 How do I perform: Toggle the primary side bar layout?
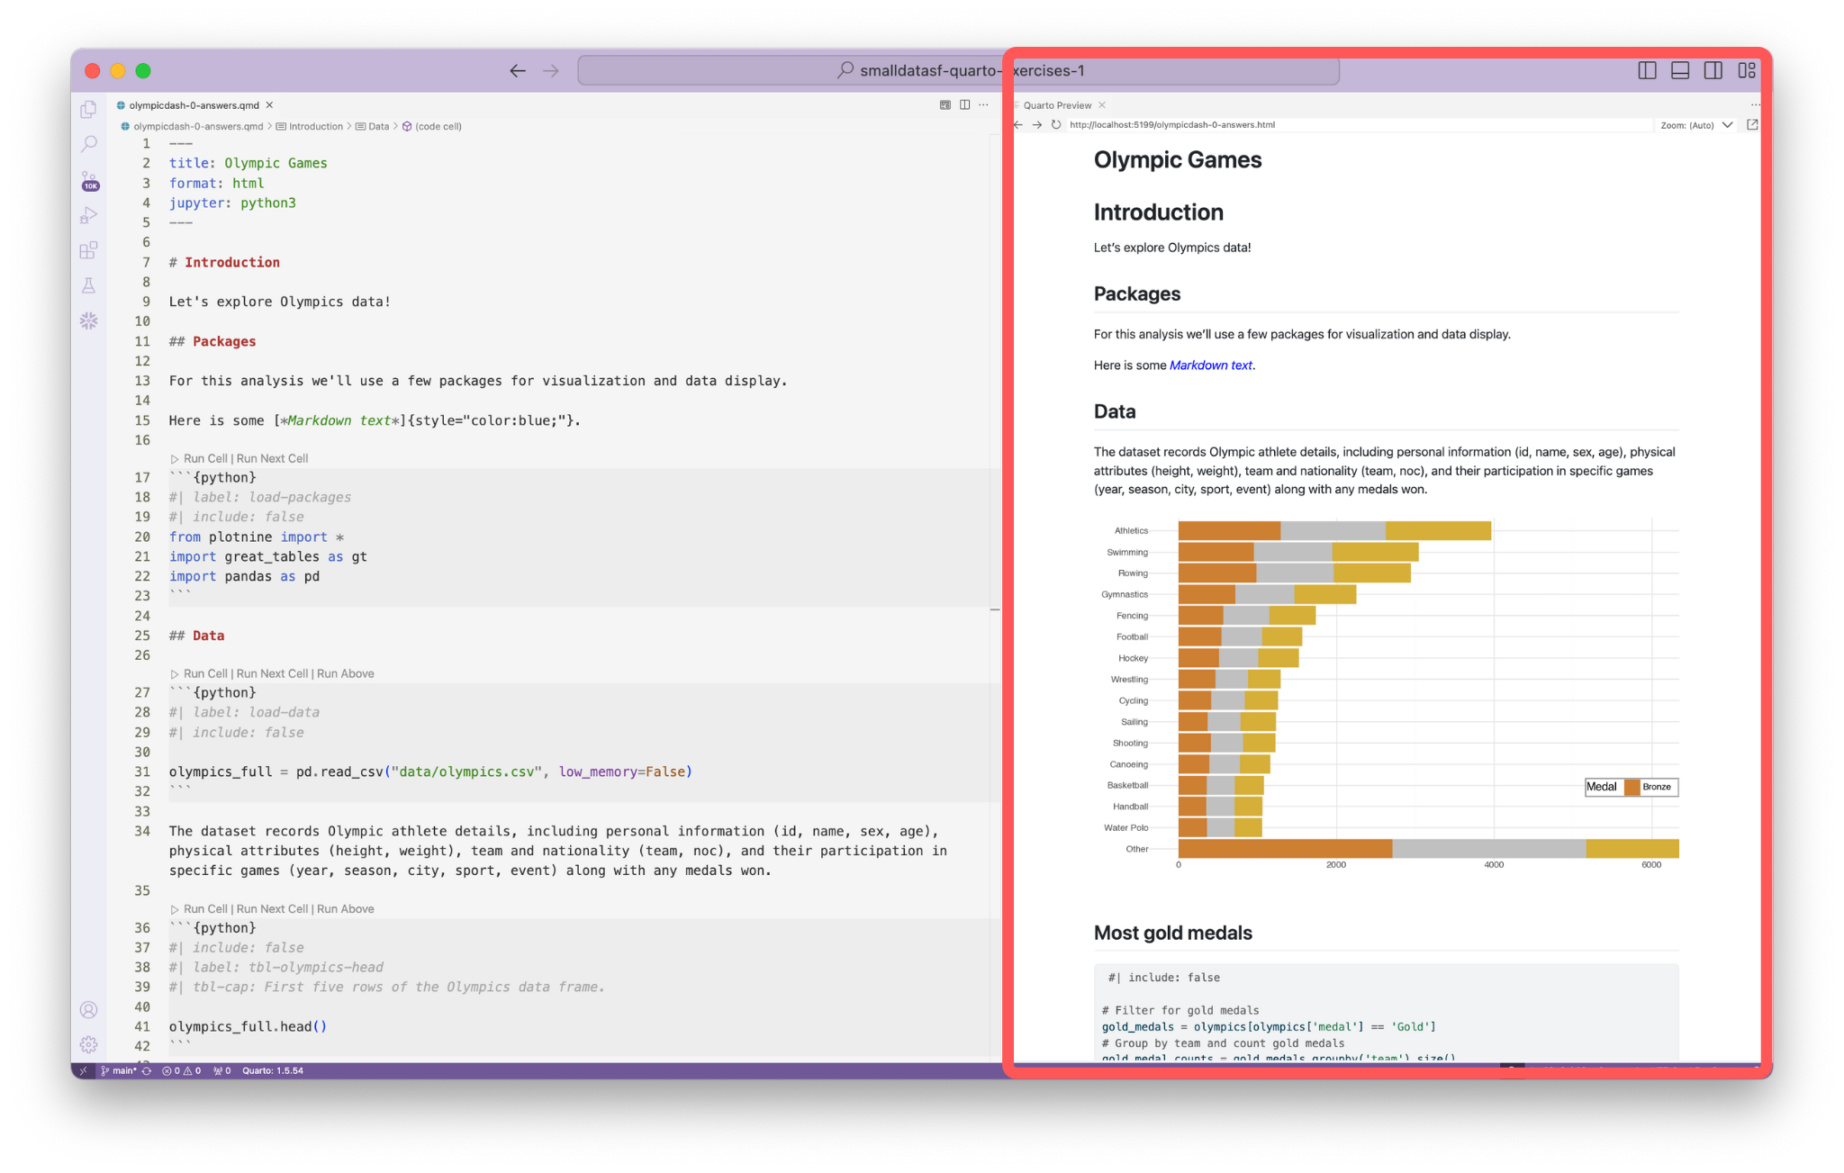click(1647, 70)
